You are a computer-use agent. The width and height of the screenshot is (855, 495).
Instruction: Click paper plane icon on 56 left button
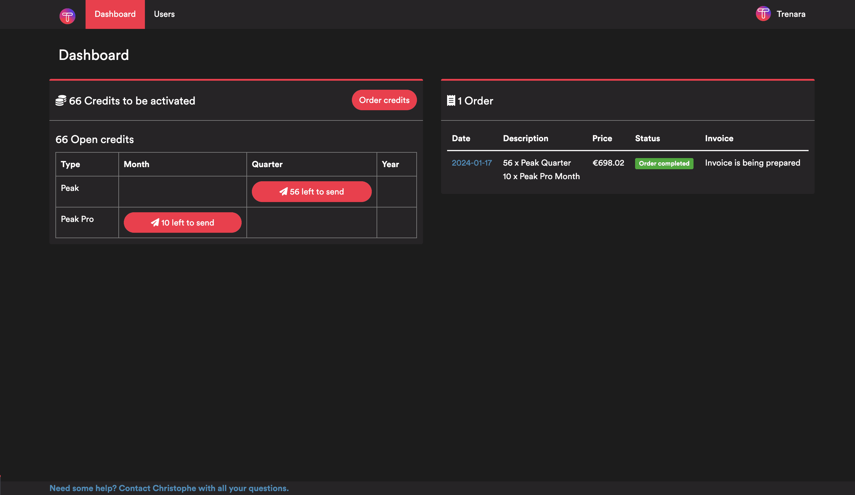pyautogui.click(x=283, y=191)
